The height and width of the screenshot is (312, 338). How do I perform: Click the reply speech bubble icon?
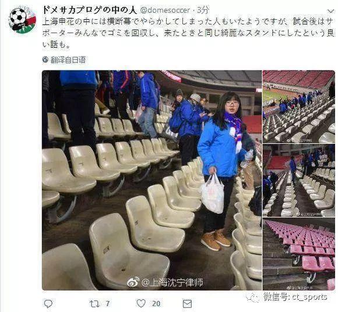point(48,304)
